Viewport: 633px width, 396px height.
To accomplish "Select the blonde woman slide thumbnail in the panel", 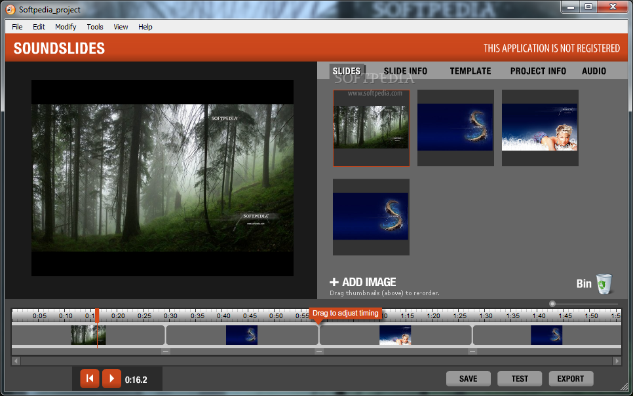I will (x=540, y=128).
